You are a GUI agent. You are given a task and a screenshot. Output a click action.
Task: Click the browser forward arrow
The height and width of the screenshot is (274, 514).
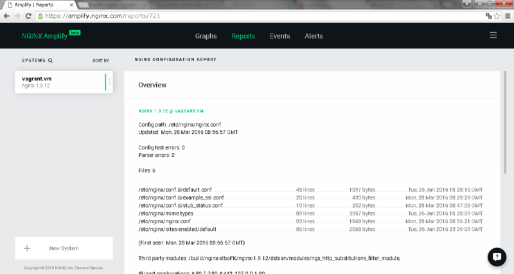click(17, 16)
